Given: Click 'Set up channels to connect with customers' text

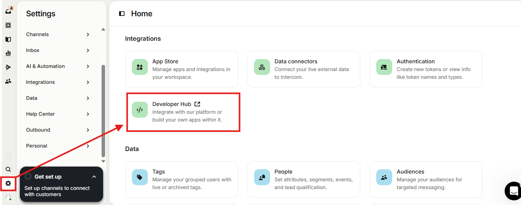Looking at the screenshot, I should (57, 191).
